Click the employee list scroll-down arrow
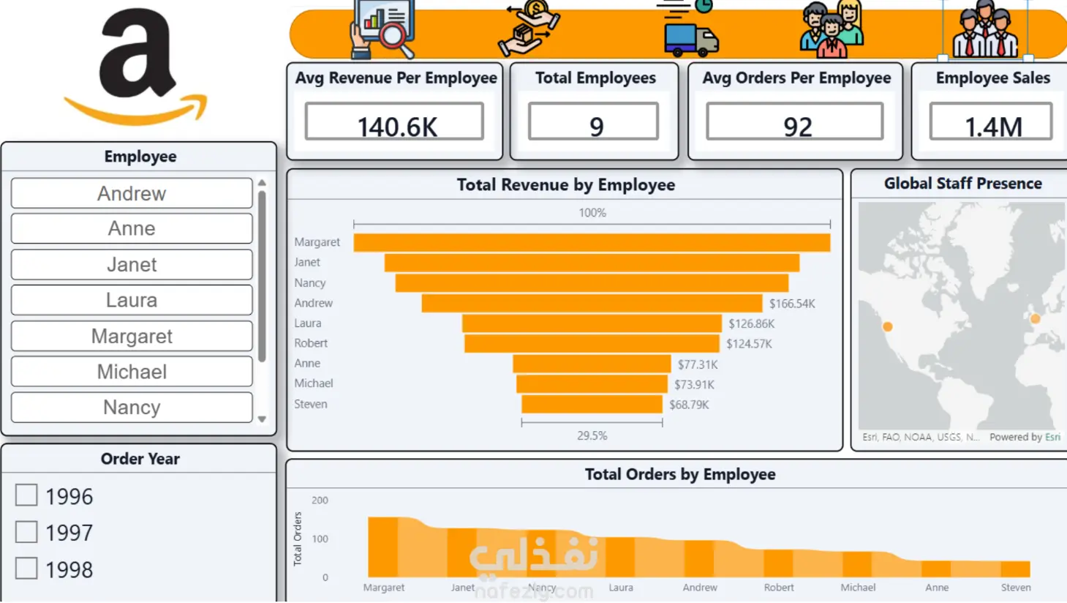1067x603 pixels. click(x=262, y=419)
